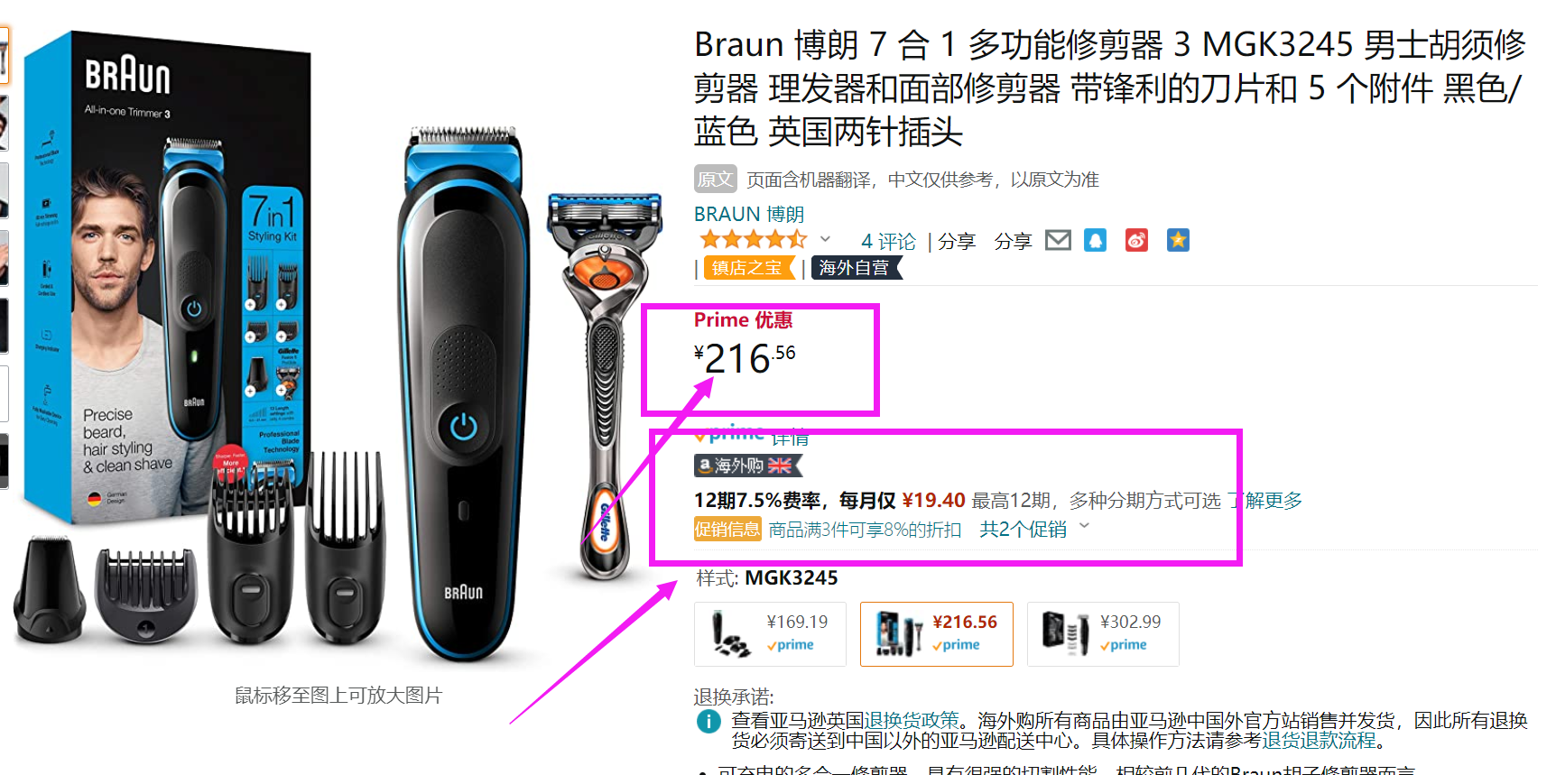The image size is (1556, 775).
Task: Click the 镇店之宝 orange badge
Action: pyautogui.click(x=748, y=268)
